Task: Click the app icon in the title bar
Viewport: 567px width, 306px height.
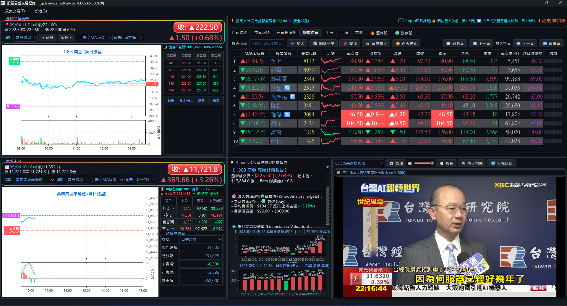Action: coord(3,3)
